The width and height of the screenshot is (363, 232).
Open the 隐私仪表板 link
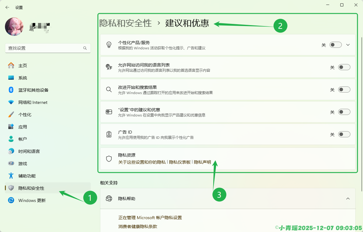pyautogui.click(x=180, y=162)
